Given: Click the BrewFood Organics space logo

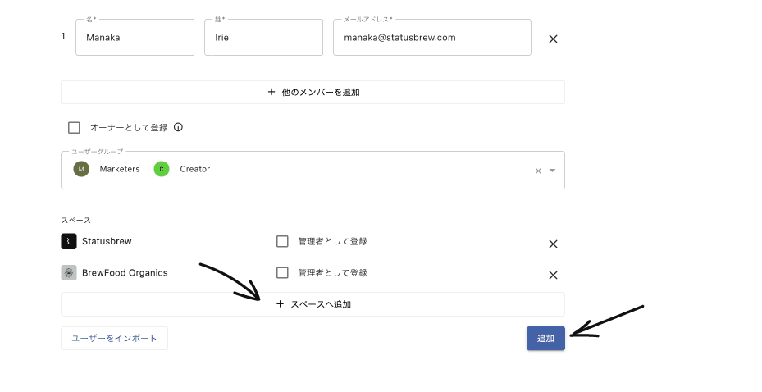Looking at the screenshot, I should 69,272.
